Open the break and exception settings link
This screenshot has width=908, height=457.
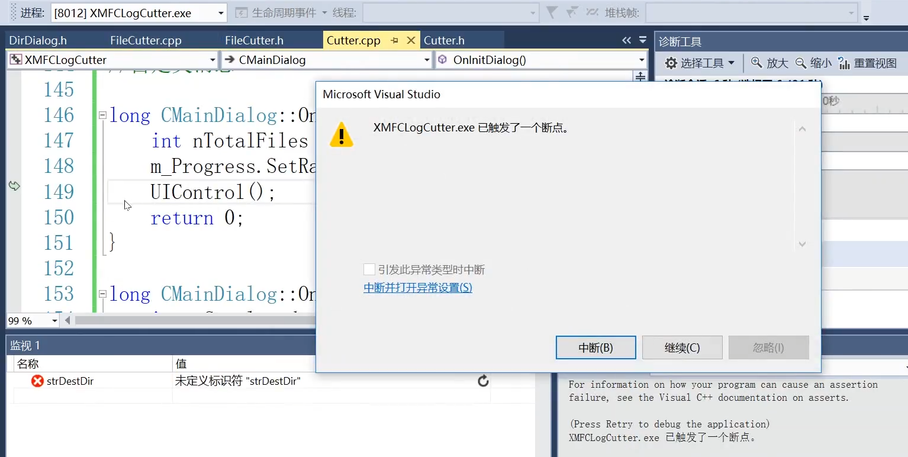click(418, 288)
